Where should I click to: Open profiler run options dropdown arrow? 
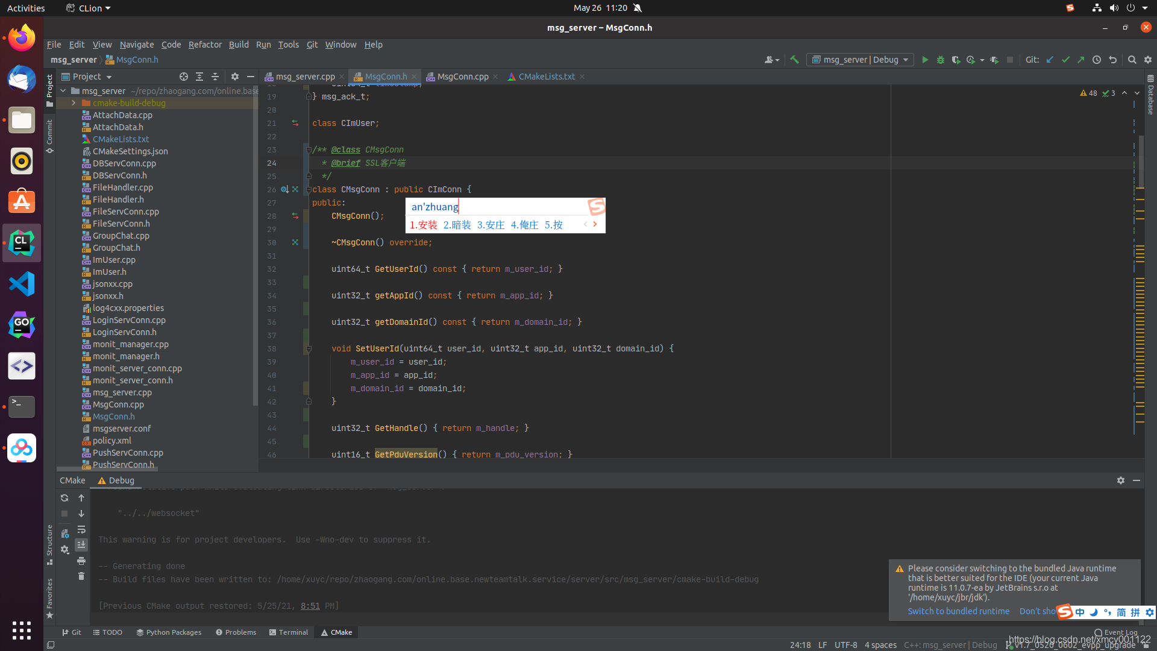982,60
